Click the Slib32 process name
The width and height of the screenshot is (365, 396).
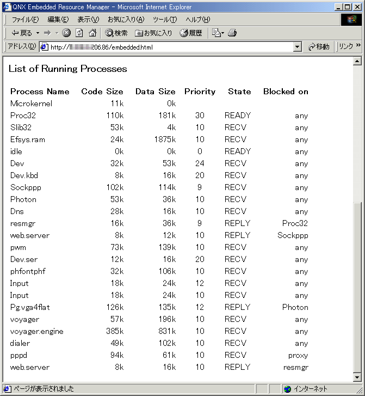(21, 127)
